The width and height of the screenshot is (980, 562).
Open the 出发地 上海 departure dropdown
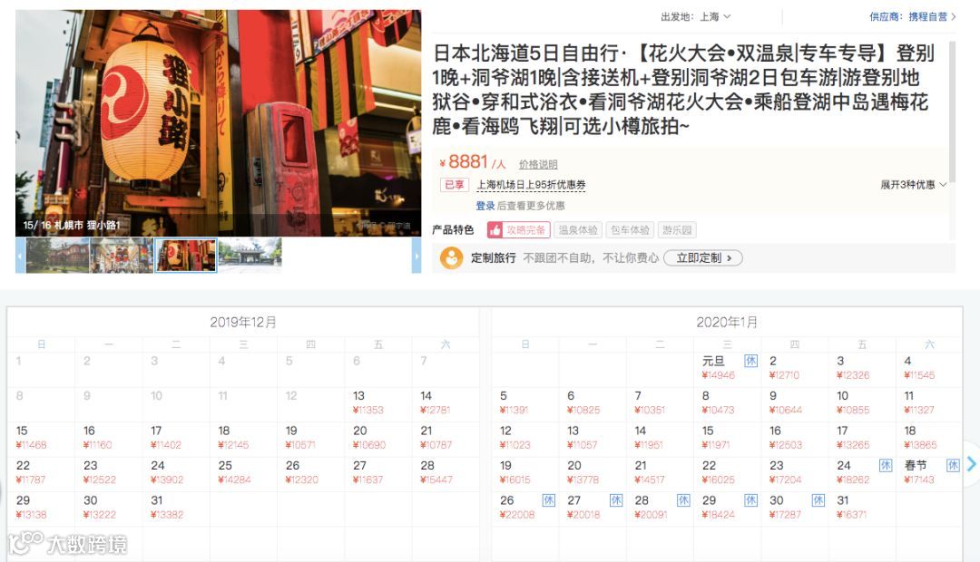point(696,17)
